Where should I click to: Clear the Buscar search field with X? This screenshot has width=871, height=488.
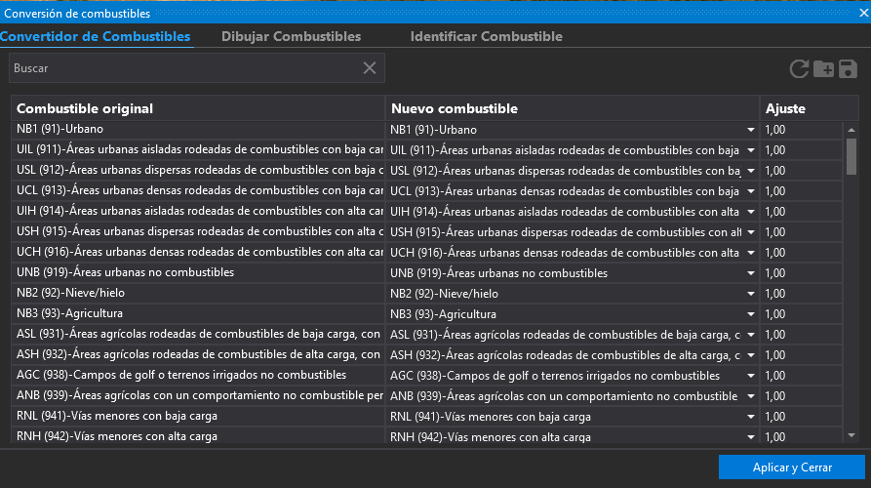[370, 67]
